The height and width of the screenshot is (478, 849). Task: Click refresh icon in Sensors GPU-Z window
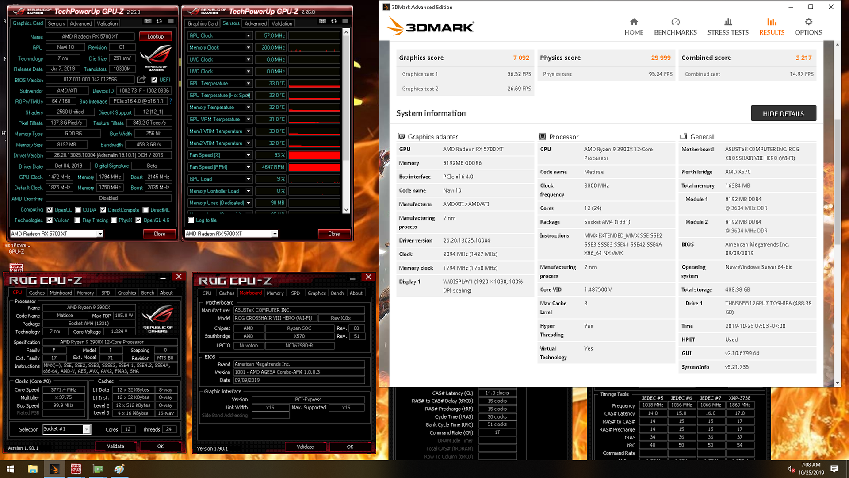334,21
